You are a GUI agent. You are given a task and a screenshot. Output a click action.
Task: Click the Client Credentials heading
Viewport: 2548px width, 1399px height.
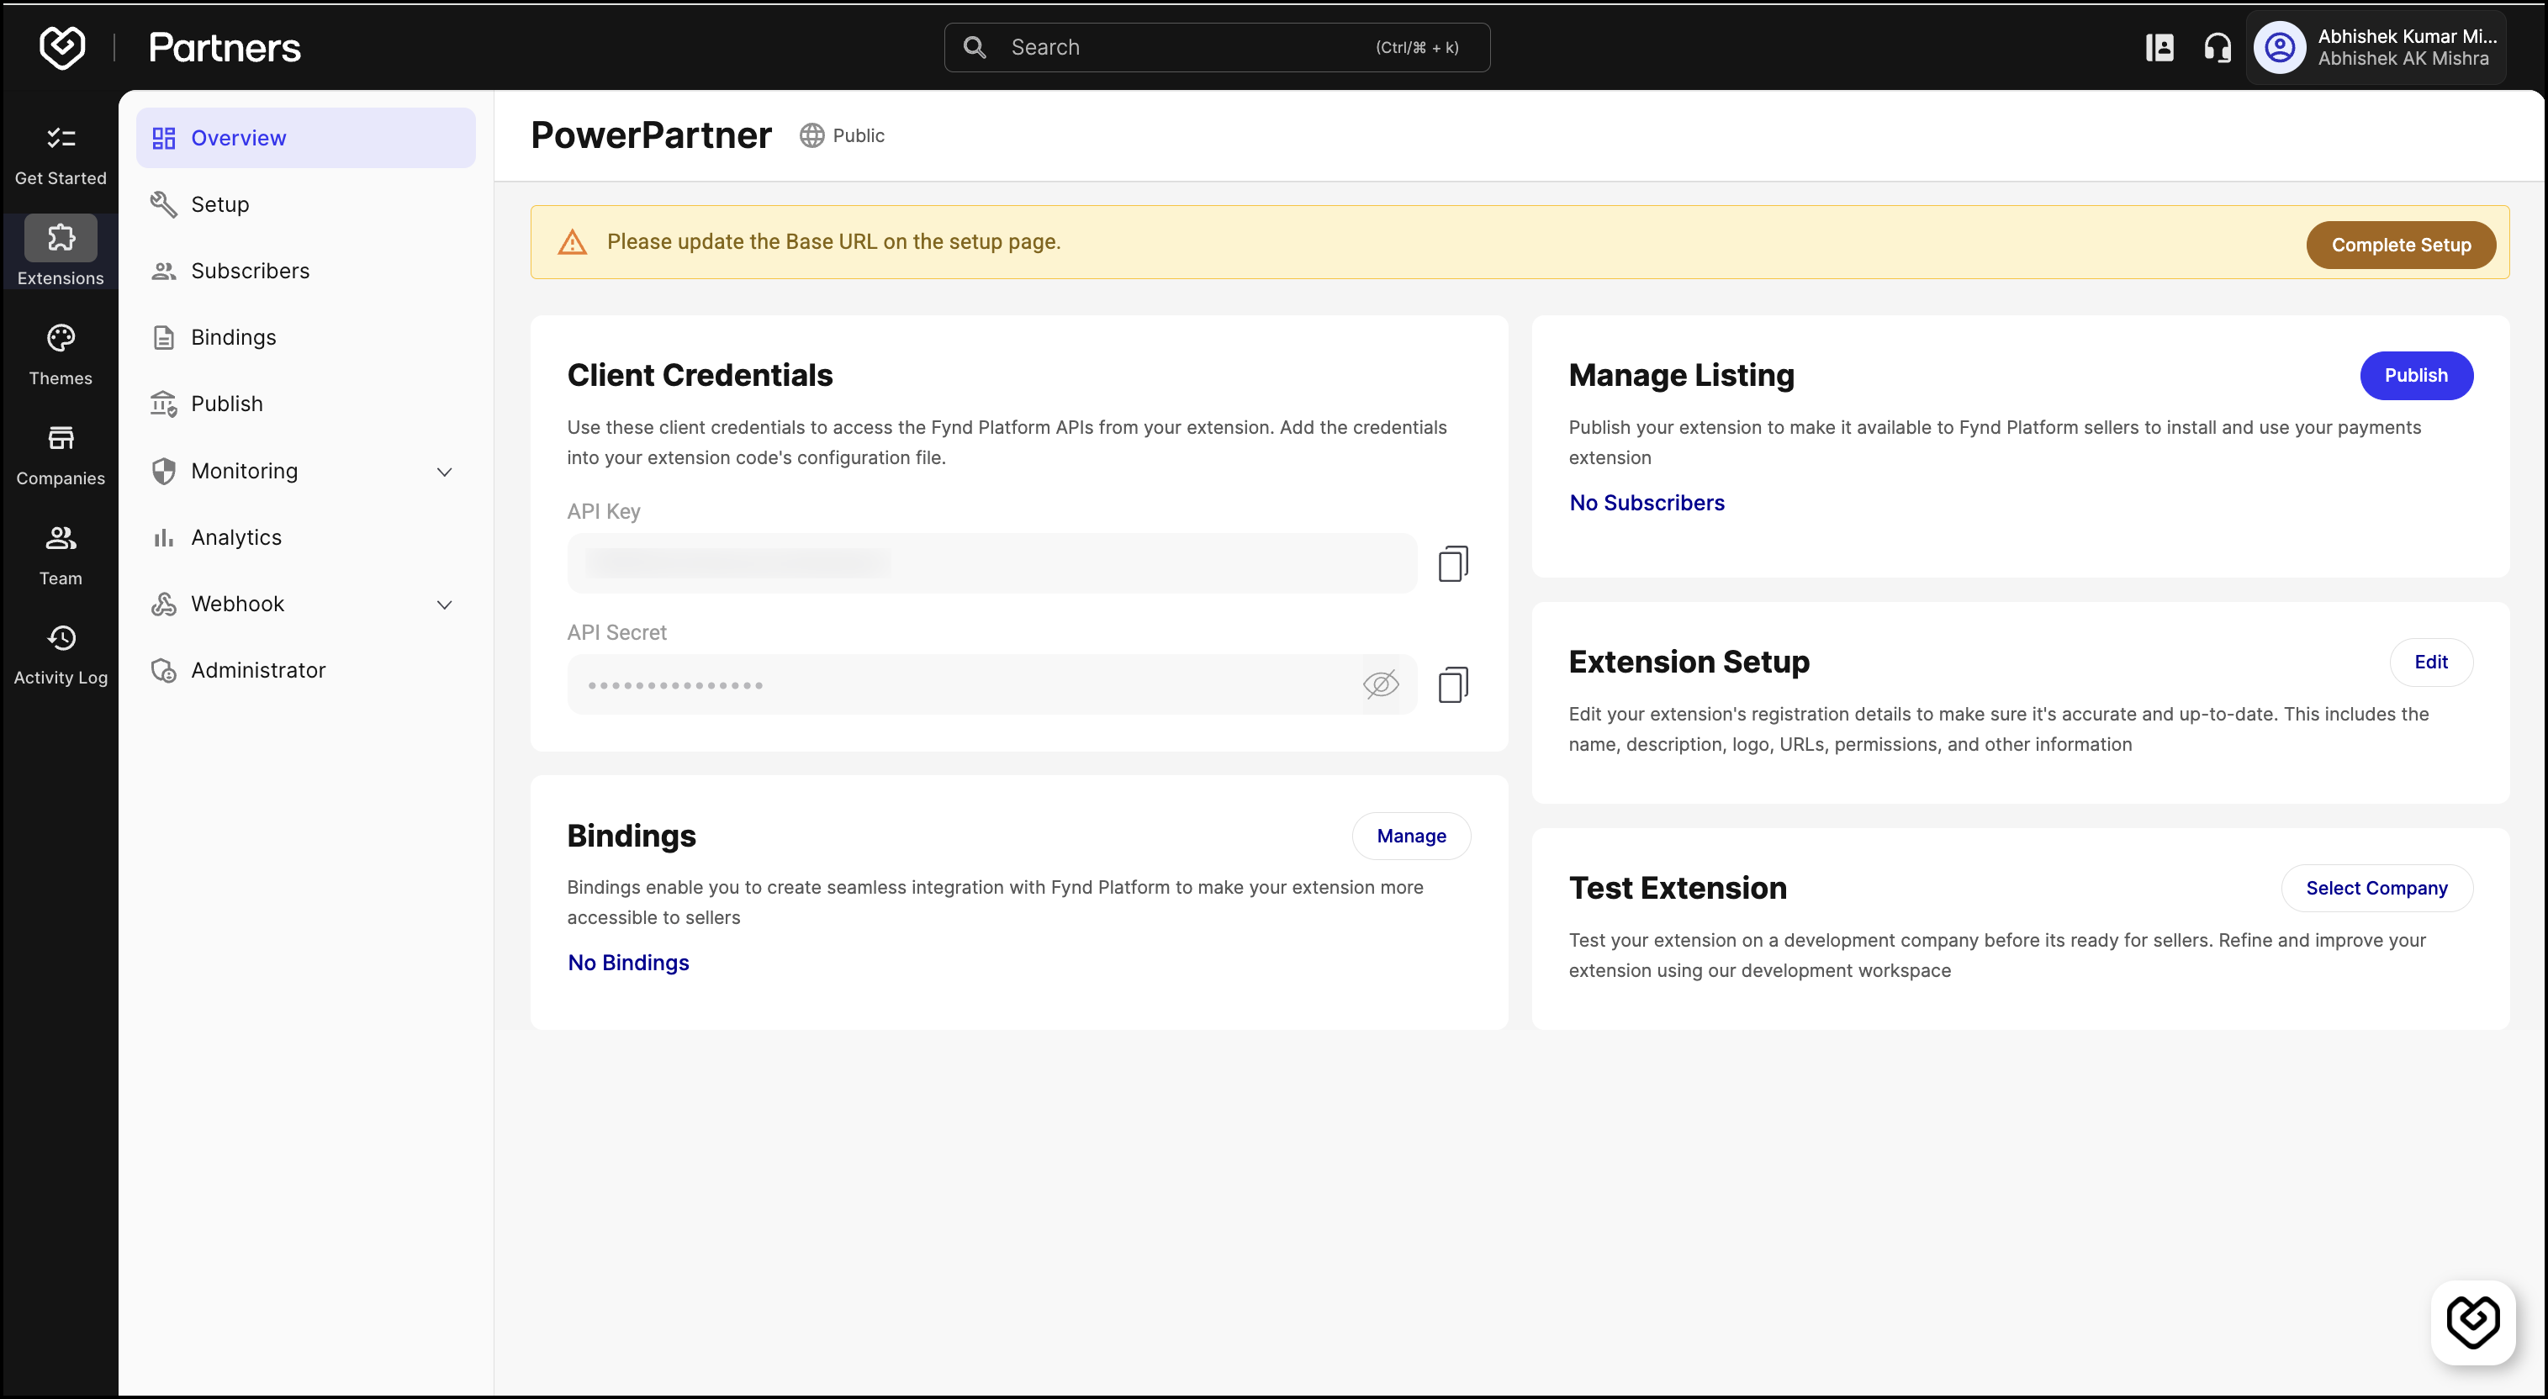coord(700,376)
